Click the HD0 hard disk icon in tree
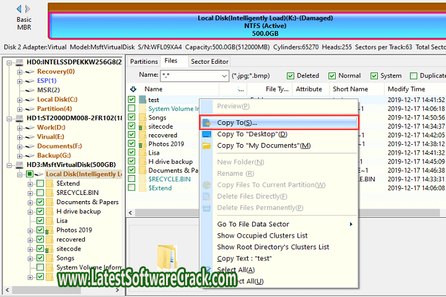This screenshot has width=446, height=297. [20, 62]
